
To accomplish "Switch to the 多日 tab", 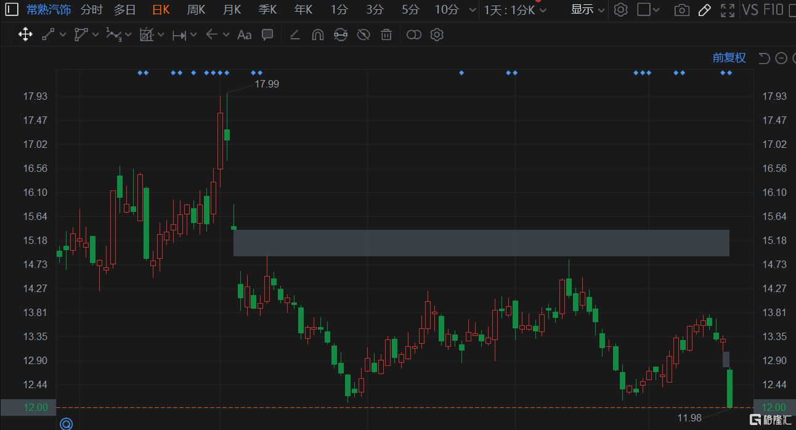I will (124, 9).
